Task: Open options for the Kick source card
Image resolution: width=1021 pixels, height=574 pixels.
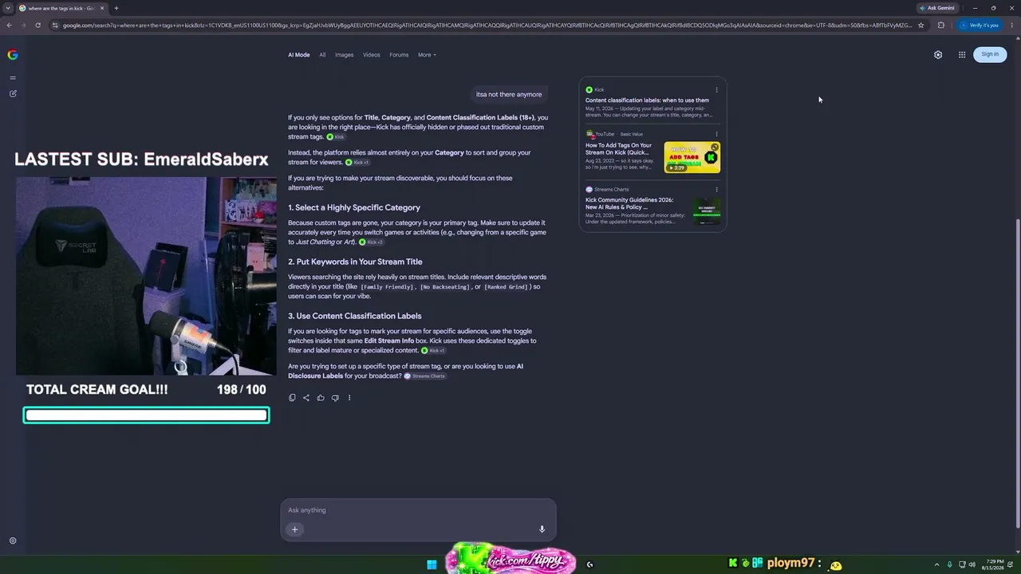Action: (716, 90)
